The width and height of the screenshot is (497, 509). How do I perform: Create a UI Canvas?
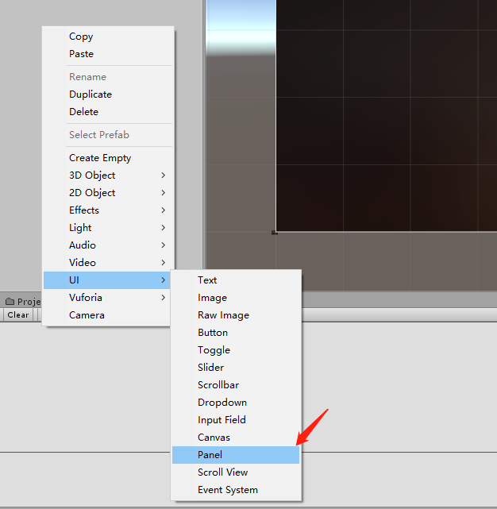[x=236, y=438]
